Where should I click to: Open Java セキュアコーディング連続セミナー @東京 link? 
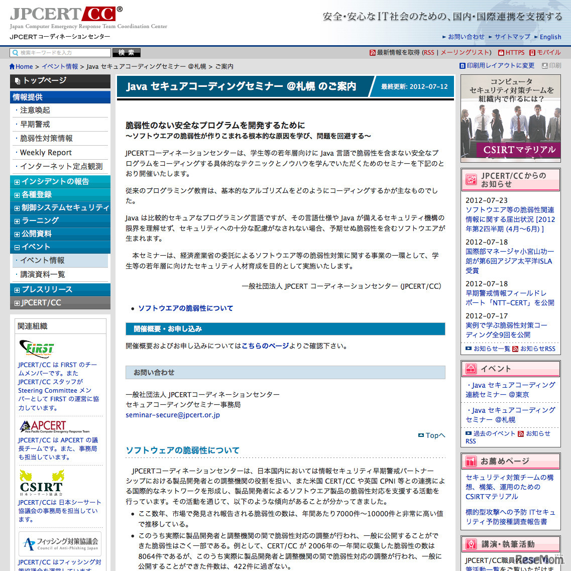click(x=510, y=390)
